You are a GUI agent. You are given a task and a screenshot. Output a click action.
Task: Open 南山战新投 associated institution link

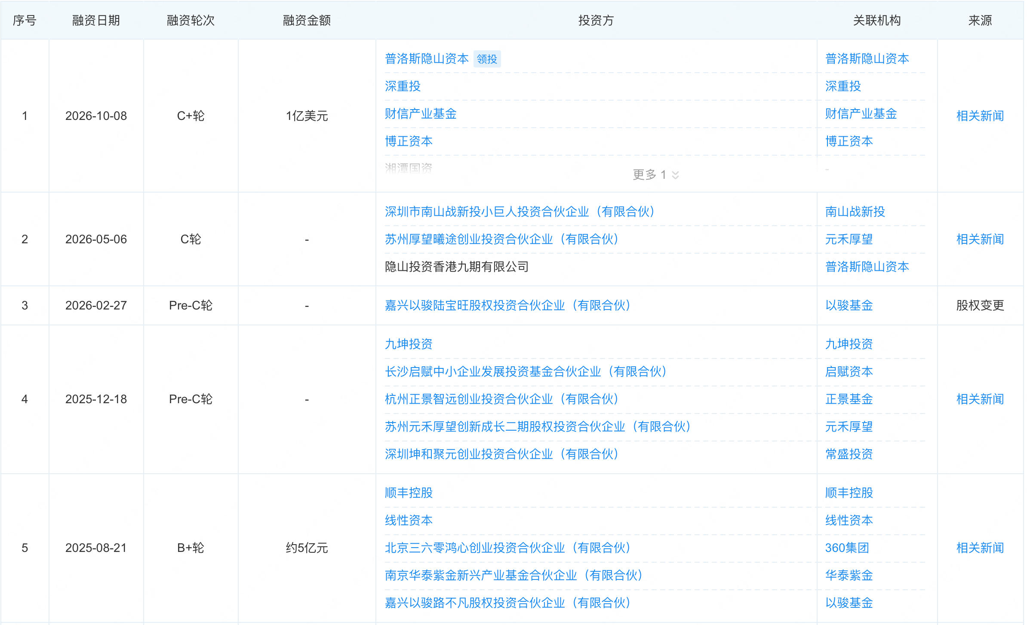point(855,211)
